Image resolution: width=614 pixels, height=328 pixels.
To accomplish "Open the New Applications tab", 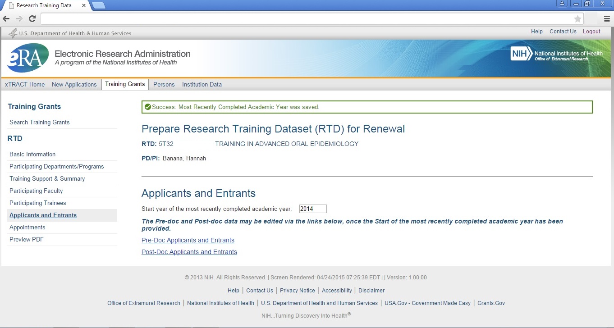I will pos(74,84).
